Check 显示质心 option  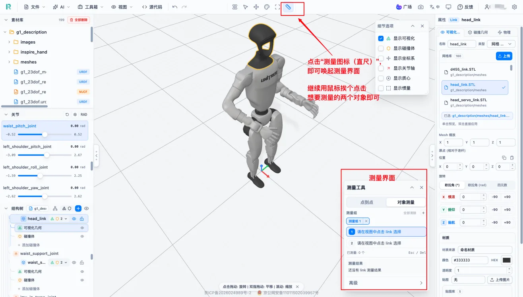(x=381, y=78)
